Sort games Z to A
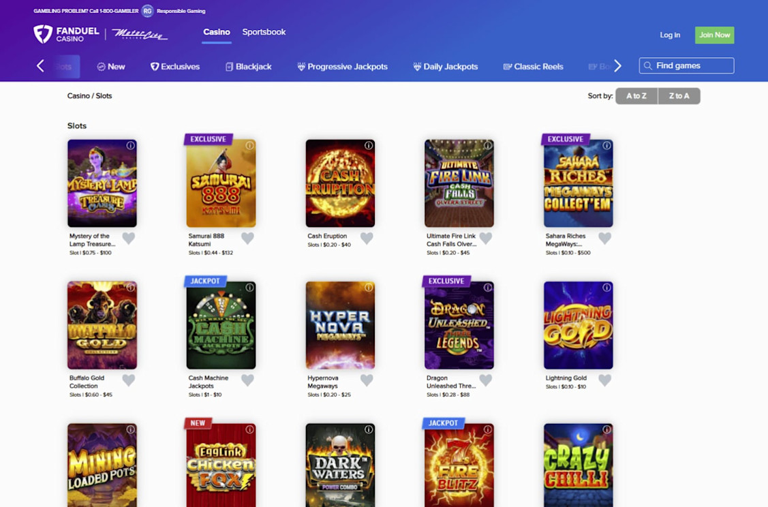768x507 pixels. coord(679,96)
